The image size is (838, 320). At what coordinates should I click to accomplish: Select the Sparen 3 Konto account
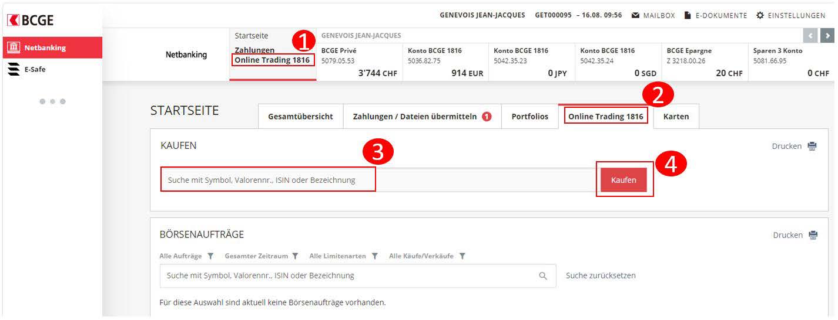(791, 62)
